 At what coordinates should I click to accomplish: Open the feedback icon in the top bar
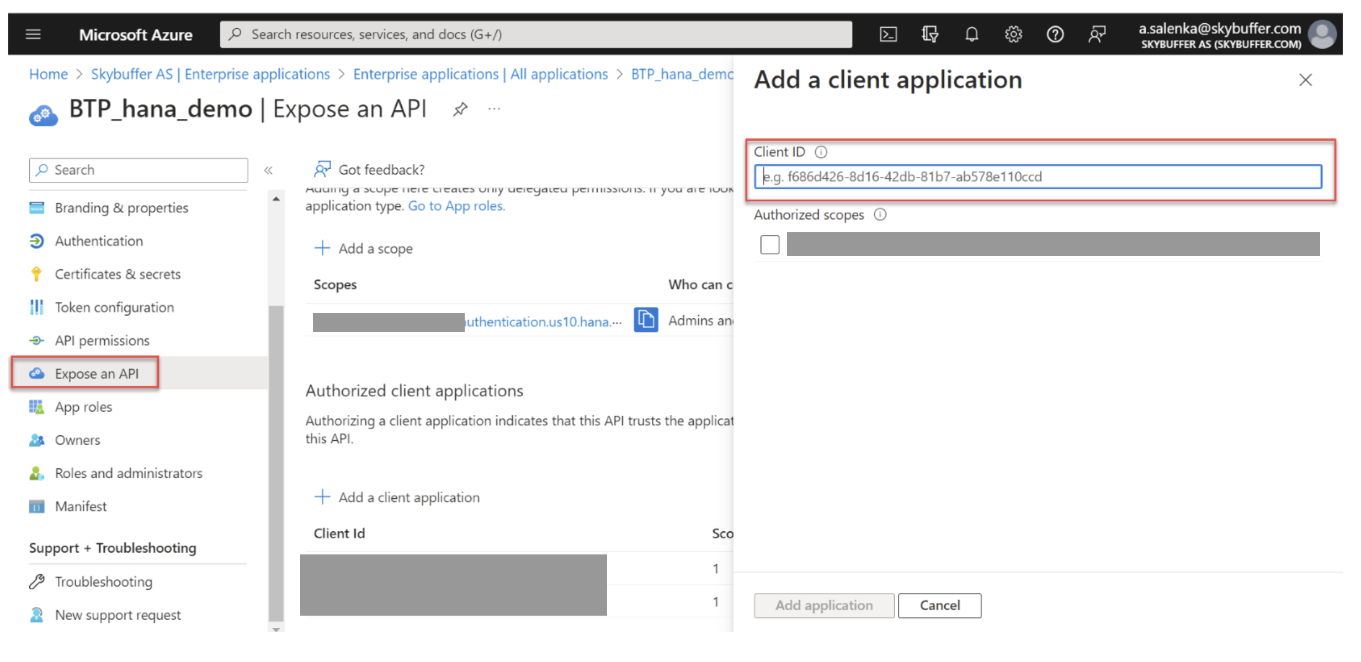point(1097,34)
